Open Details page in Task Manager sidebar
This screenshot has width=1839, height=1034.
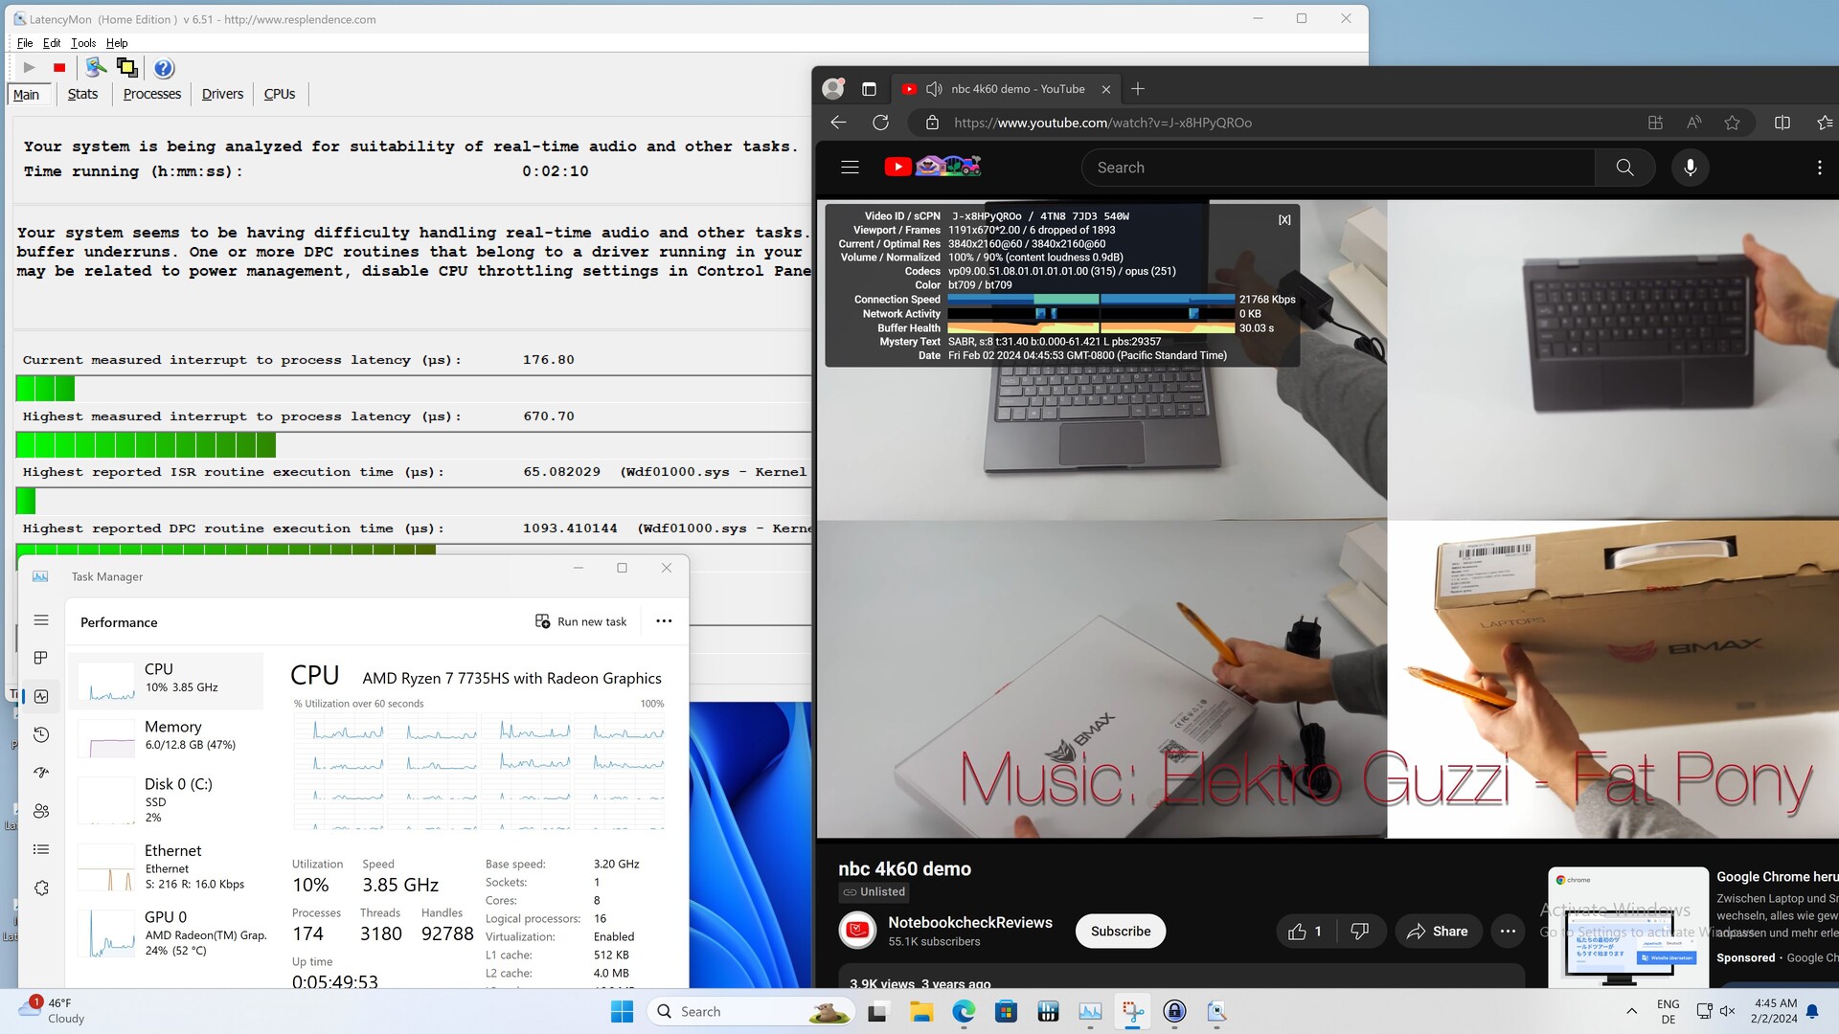coord(41,849)
